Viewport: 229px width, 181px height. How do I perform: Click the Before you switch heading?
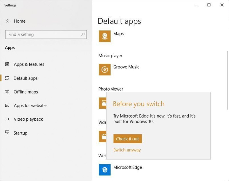(139, 104)
